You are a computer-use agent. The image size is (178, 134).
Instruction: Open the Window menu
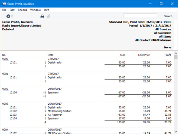coord(36,10)
